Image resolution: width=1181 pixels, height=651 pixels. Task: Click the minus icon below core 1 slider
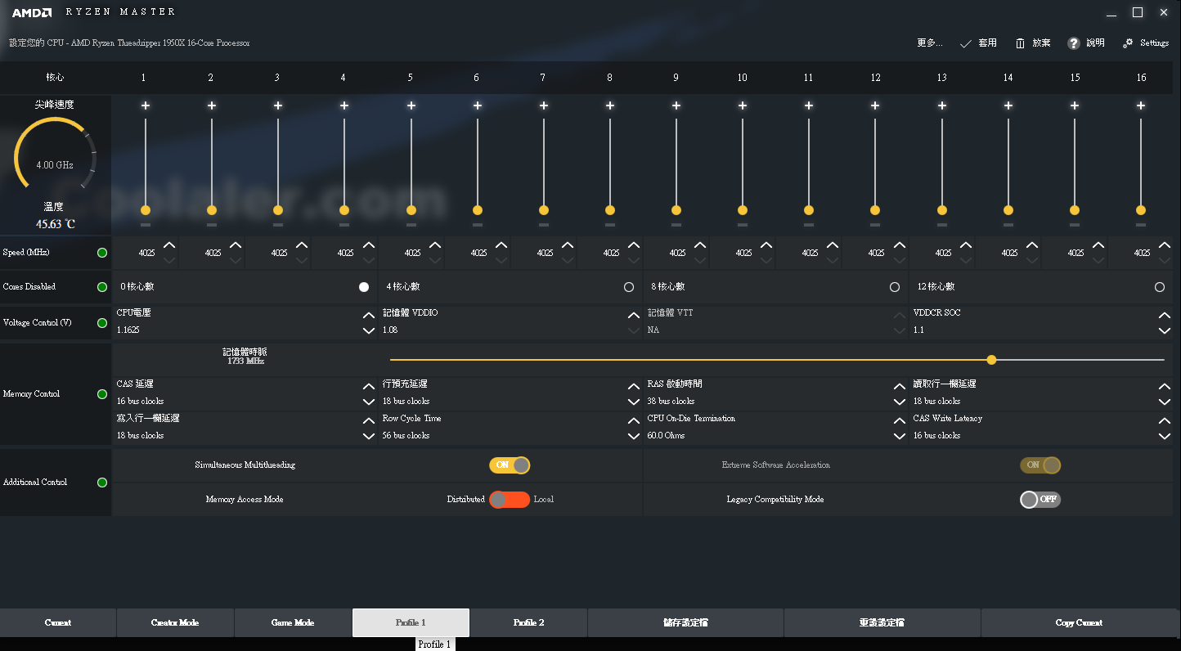(x=146, y=224)
